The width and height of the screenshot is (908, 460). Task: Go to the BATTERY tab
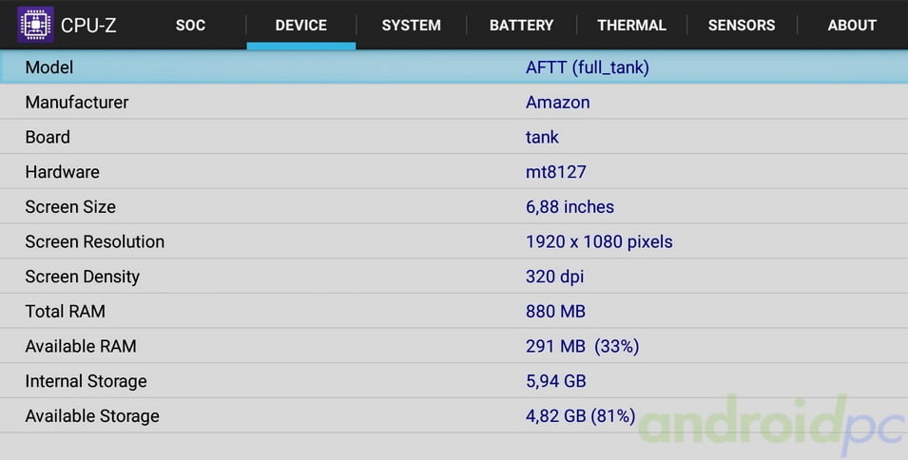coord(521,26)
